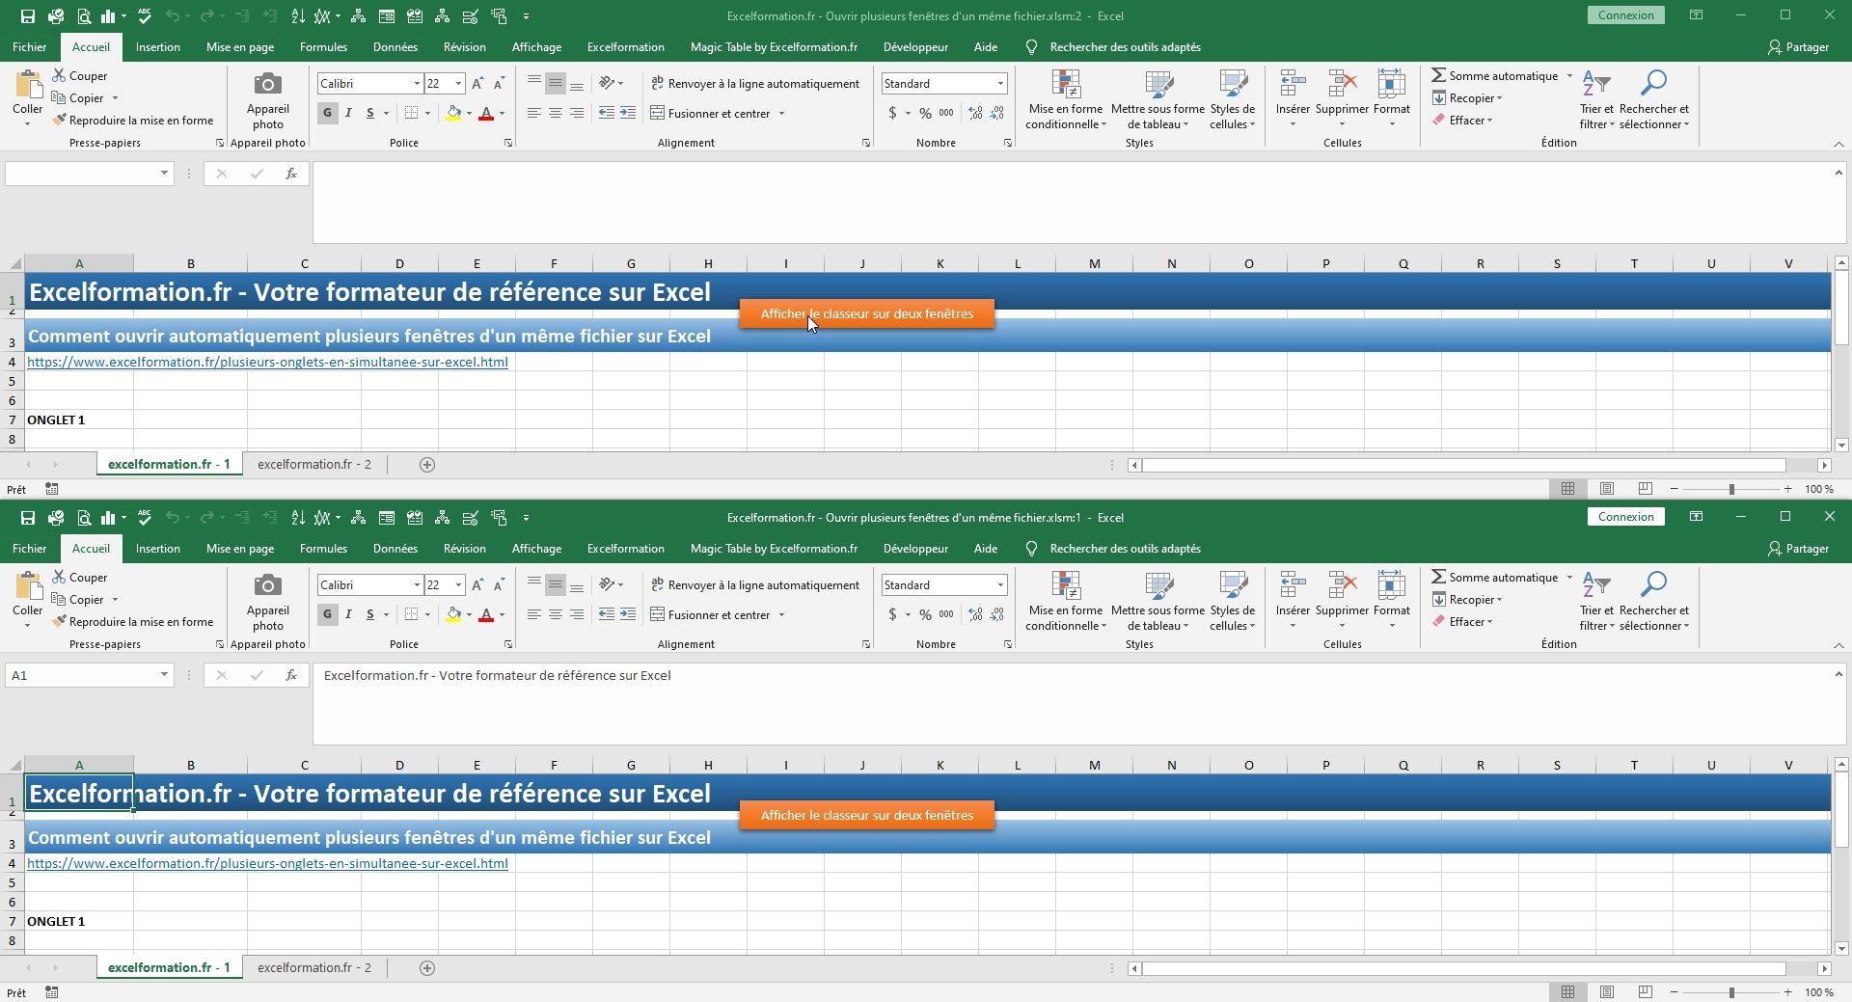Select column header H in bottom window
Screen dimensions: 1852x1002
pyautogui.click(x=708, y=765)
